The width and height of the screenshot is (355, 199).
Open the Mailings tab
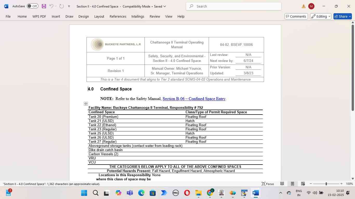pyautogui.click(x=138, y=16)
